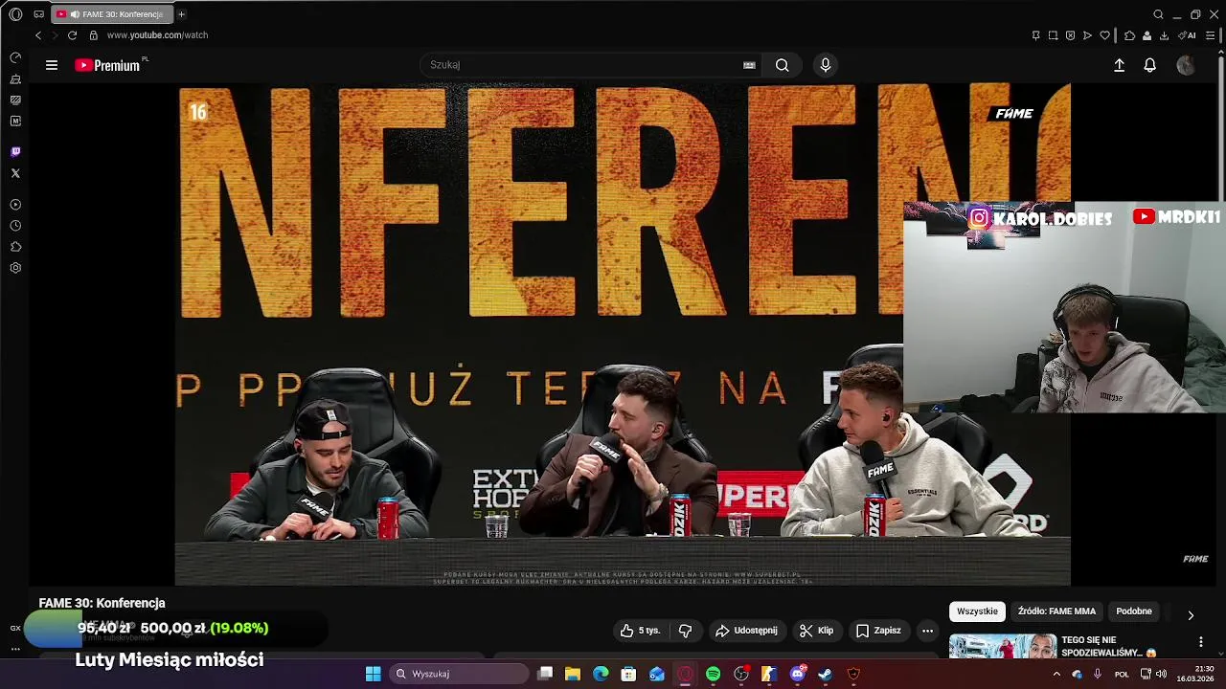Open the volume speaker icon in tray

(1161, 674)
